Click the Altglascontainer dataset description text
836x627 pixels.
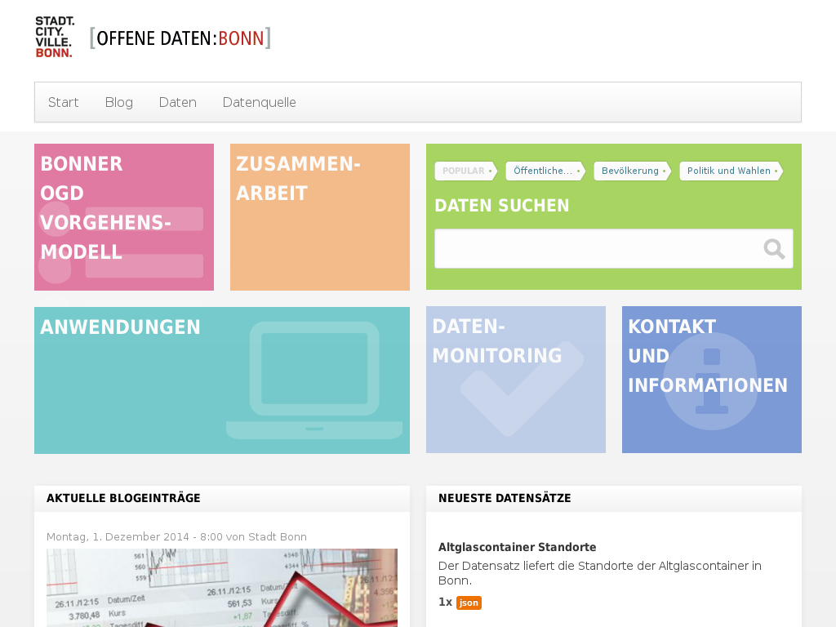pyautogui.click(x=600, y=573)
